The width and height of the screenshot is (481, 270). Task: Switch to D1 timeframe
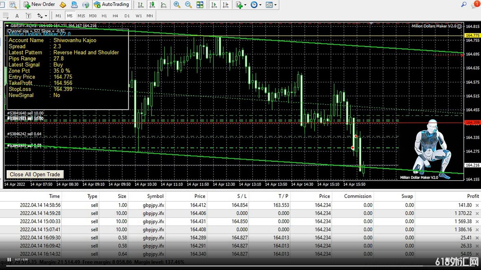[127, 16]
